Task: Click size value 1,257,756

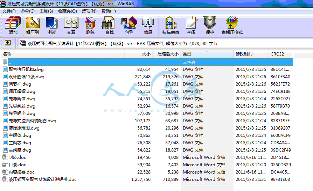Action: tap(141, 179)
